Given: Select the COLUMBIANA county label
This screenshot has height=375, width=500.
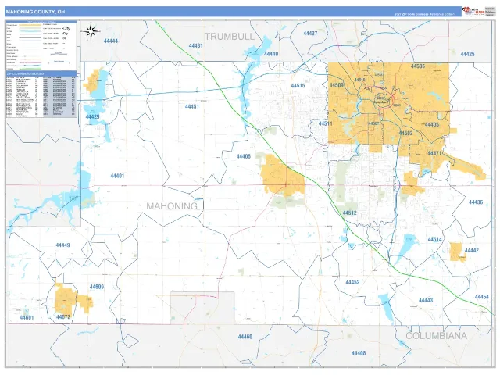Looking at the screenshot, I should 436,335.
